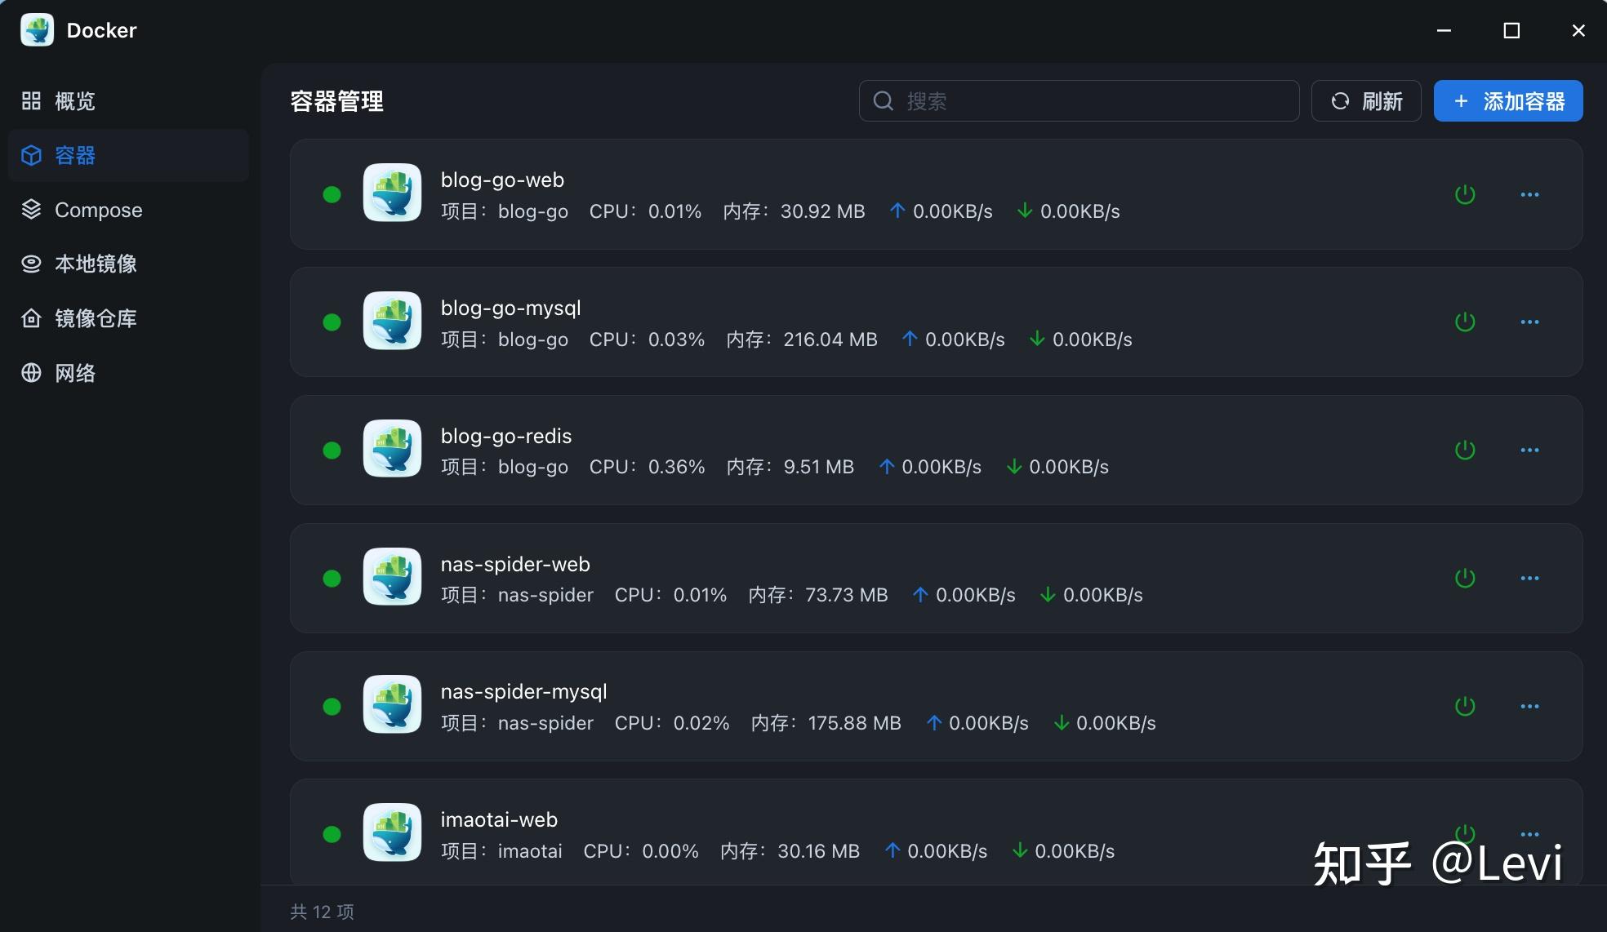Toggle power for blog-go-mysql container
1607x932 pixels.
[1465, 322]
